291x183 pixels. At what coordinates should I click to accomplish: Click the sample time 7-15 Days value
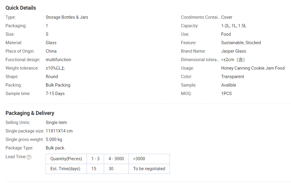coord(55,94)
